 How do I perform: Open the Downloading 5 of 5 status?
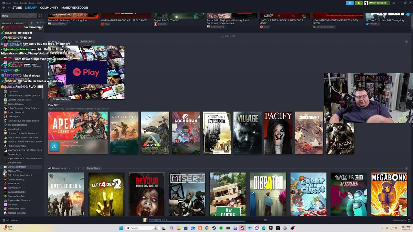click(x=158, y=220)
